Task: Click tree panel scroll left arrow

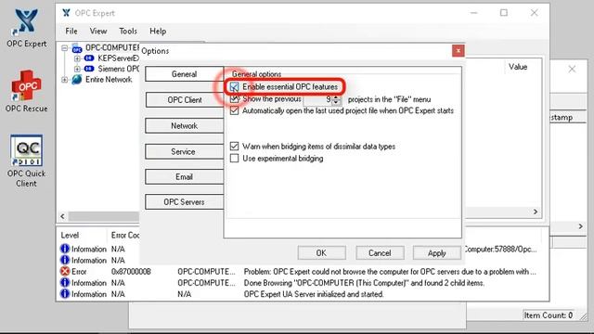Action: pyautogui.click(x=62, y=216)
